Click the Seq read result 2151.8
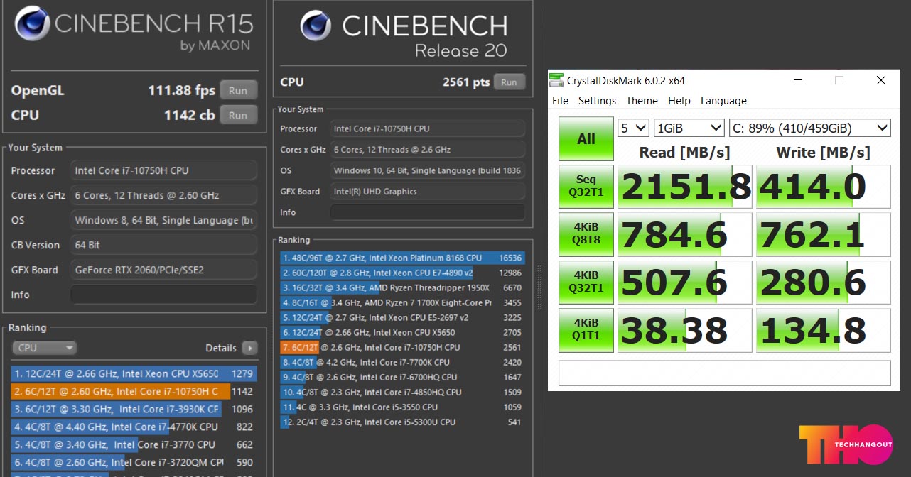The height and width of the screenshot is (477, 911). tap(684, 187)
